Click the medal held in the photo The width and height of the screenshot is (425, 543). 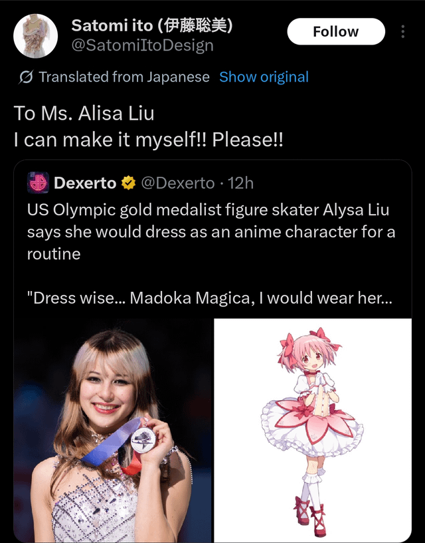click(141, 439)
